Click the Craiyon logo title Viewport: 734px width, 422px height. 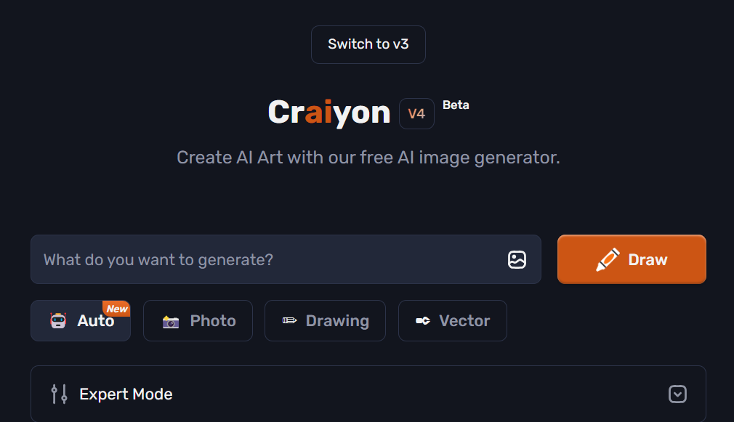coord(329,113)
